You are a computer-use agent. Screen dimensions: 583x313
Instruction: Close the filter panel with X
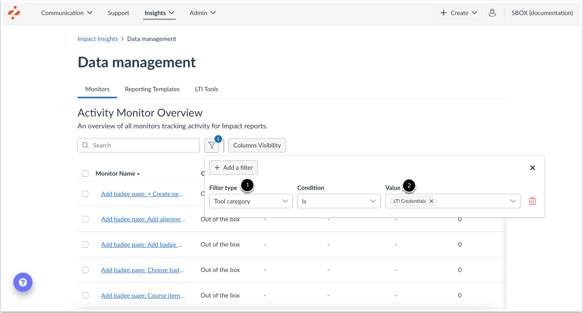click(x=532, y=168)
